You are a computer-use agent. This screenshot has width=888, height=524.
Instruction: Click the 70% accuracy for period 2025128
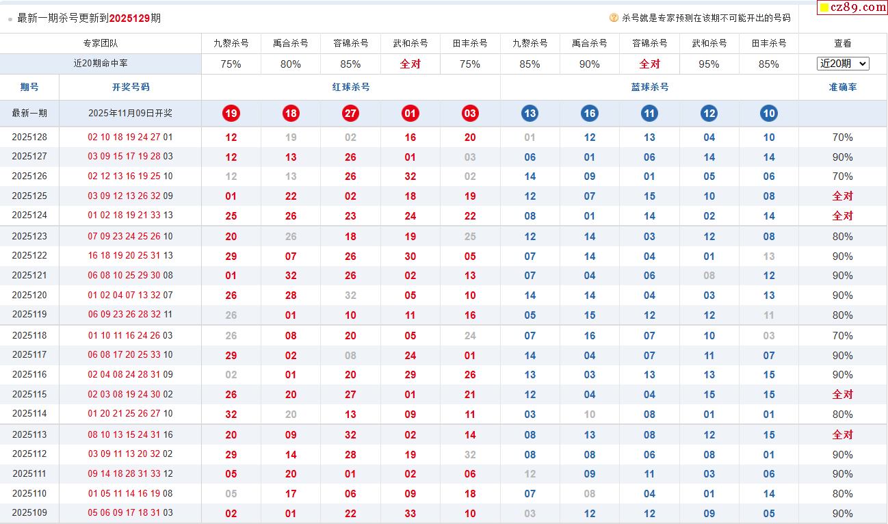pyautogui.click(x=843, y=137)
